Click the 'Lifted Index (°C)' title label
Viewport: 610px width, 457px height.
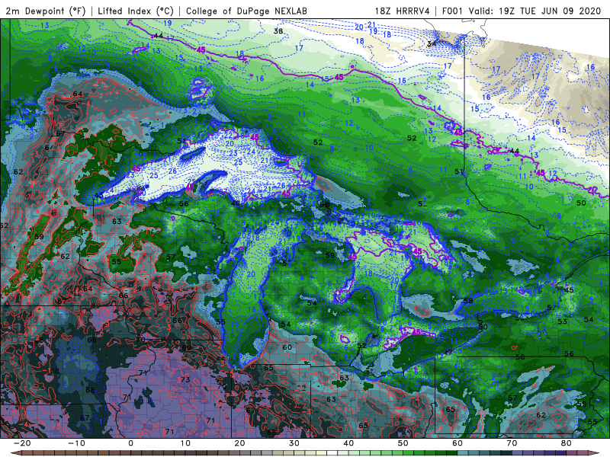pyautogui.click(x=136, y=11)
